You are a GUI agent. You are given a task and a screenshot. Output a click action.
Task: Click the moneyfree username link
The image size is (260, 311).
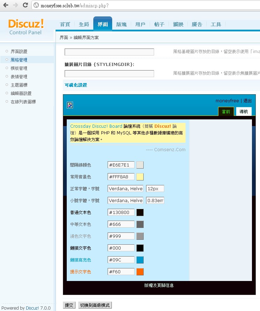pos(227,101)
